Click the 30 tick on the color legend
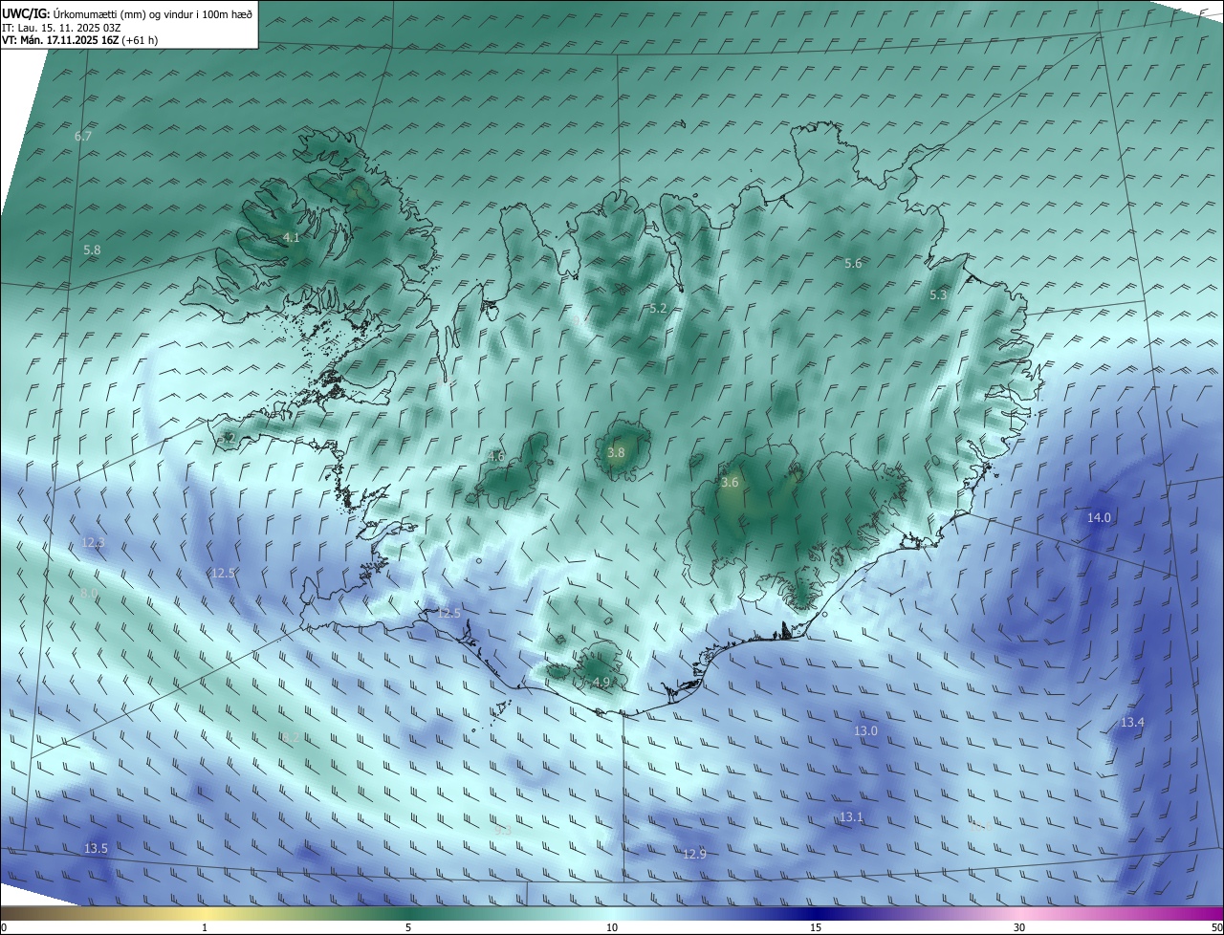 pos(1019,927)
